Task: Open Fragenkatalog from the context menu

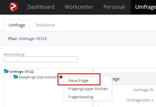Action: [x=81, y=97]
